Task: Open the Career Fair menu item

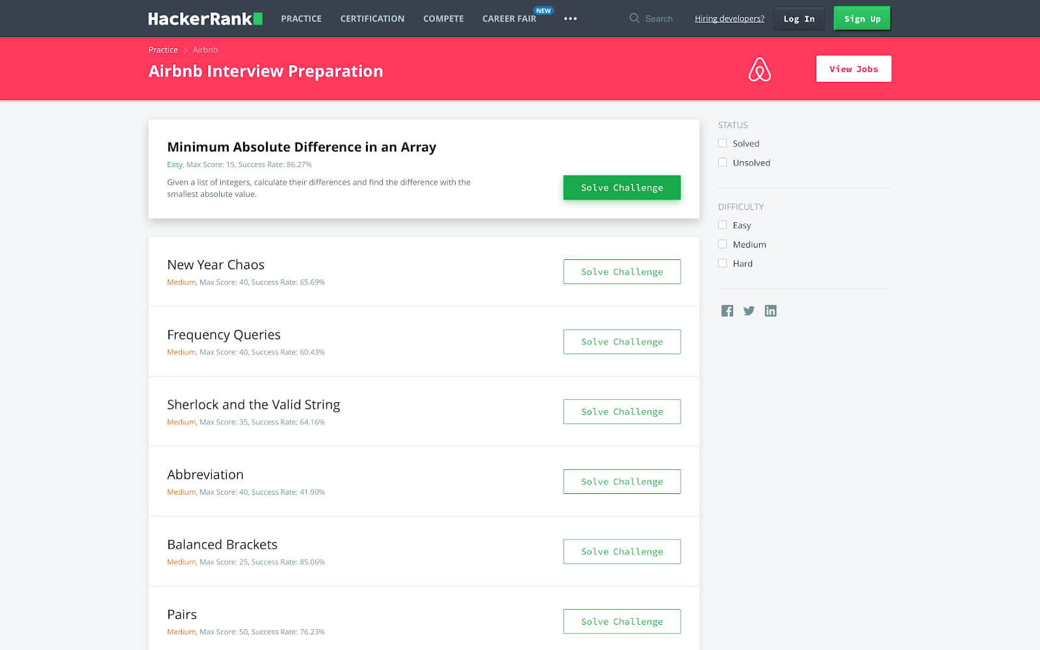Action: point(509,19)
